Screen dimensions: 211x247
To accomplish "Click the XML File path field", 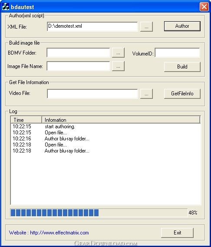I will point(92,26).
